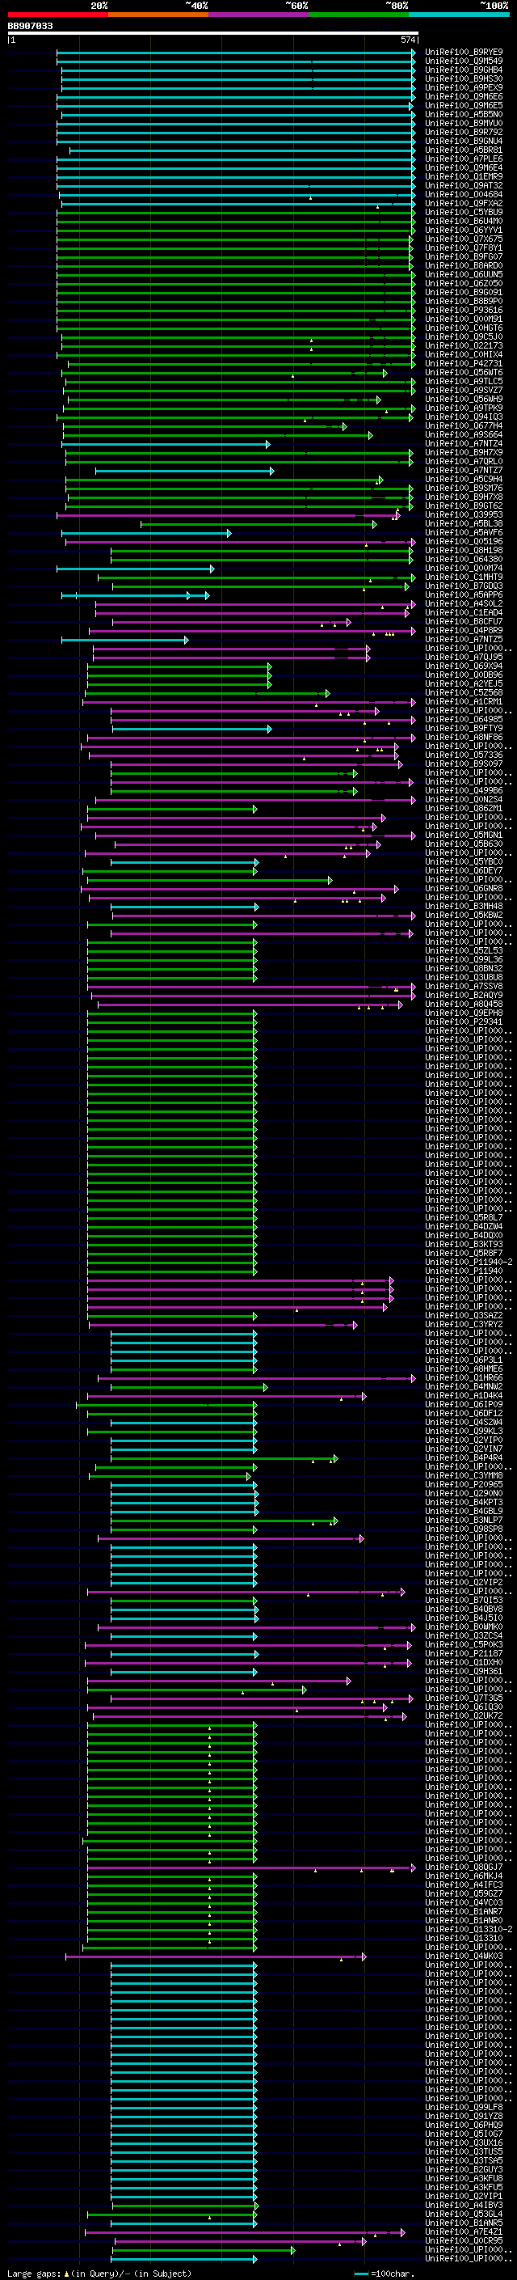The width and height of the screenshot is (517, 2280).
Task: Select hit label UniRef100_B9R792
Action: pyautogui.click(x=464, y=132)
